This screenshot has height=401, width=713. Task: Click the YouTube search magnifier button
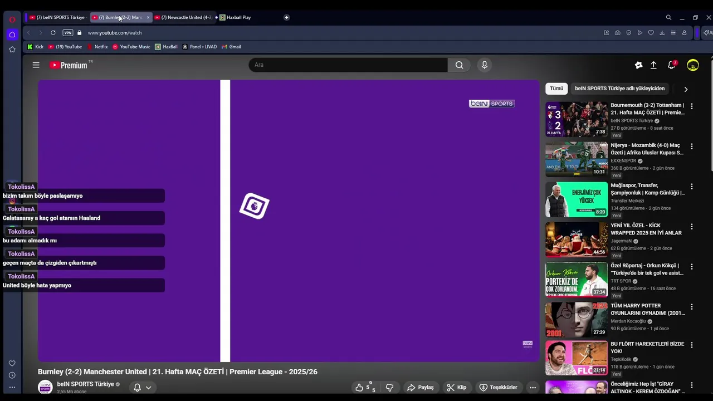(x=459, y=65)
